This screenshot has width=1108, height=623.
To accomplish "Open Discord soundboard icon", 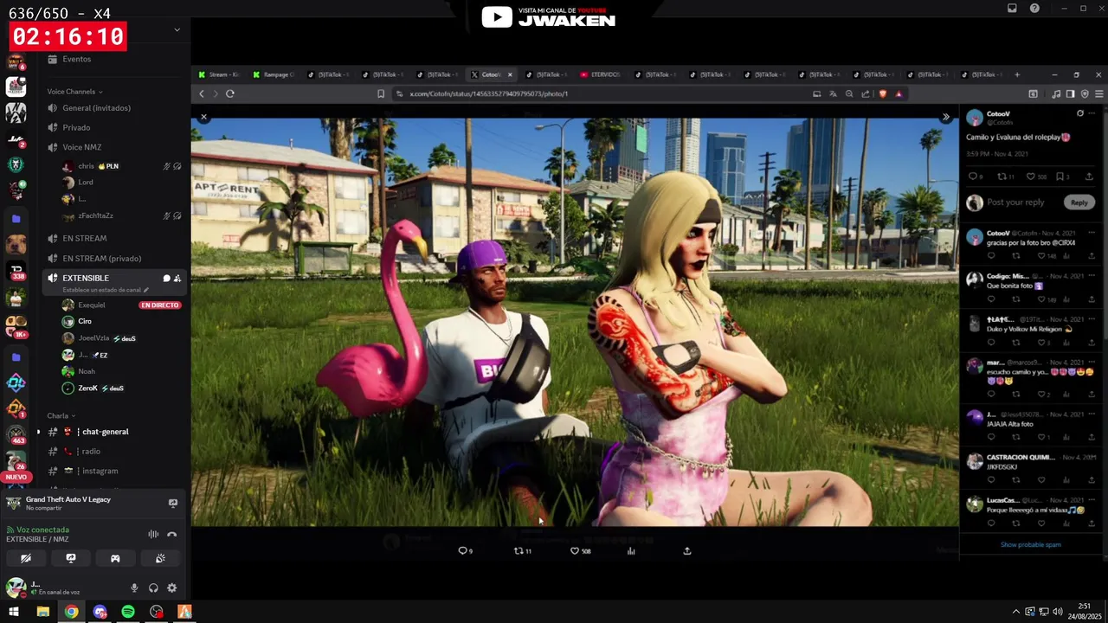I will 160,559.
